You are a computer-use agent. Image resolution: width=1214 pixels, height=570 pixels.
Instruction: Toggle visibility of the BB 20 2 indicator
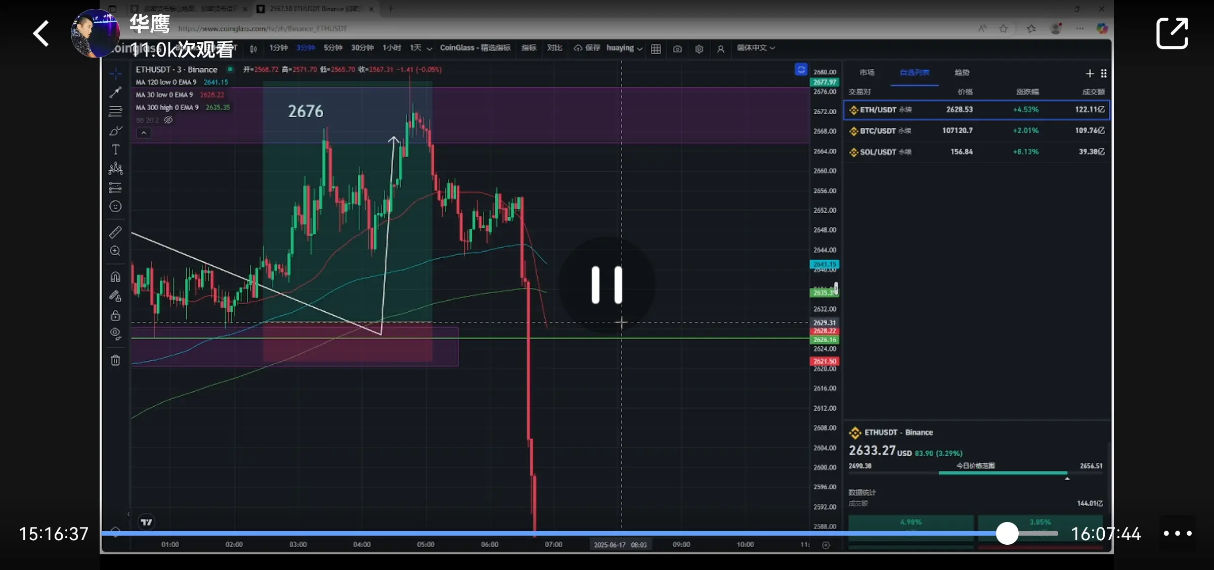168,120
